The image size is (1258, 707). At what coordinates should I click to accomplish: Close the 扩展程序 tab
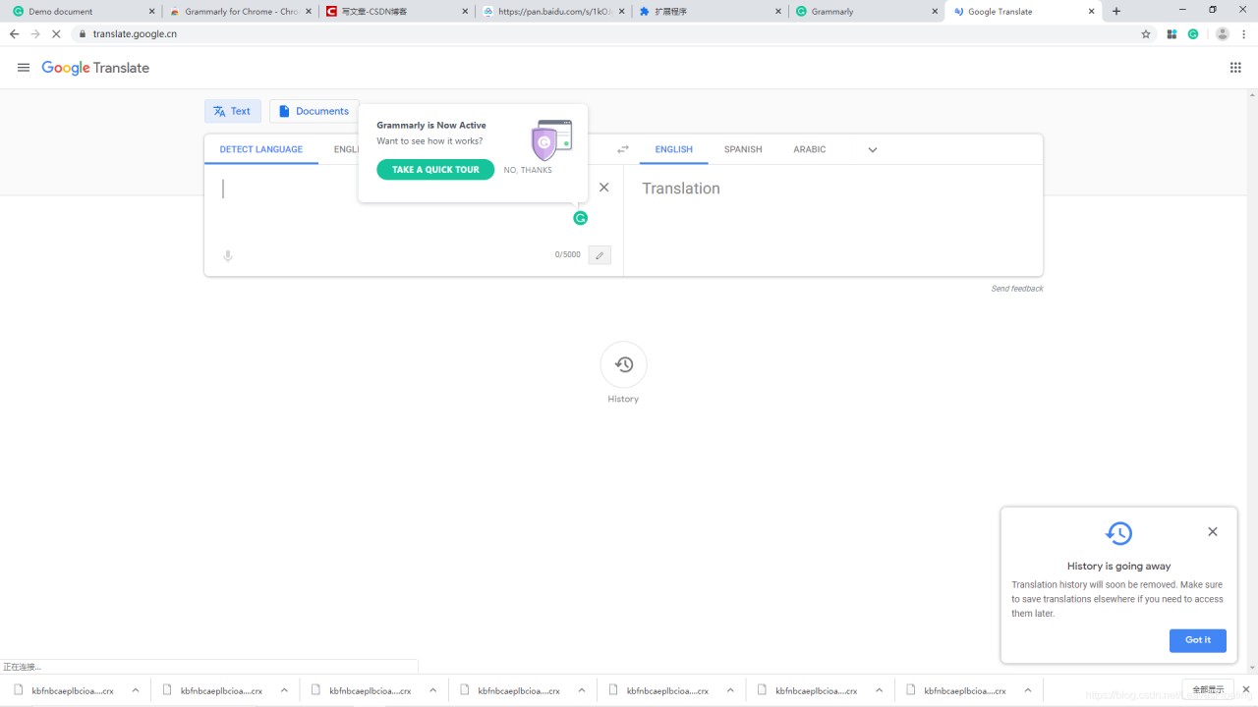[778, 12]
